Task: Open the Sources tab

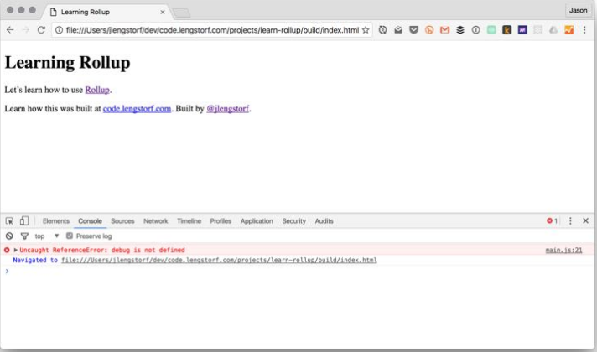Action: click(x=122, y=221)
